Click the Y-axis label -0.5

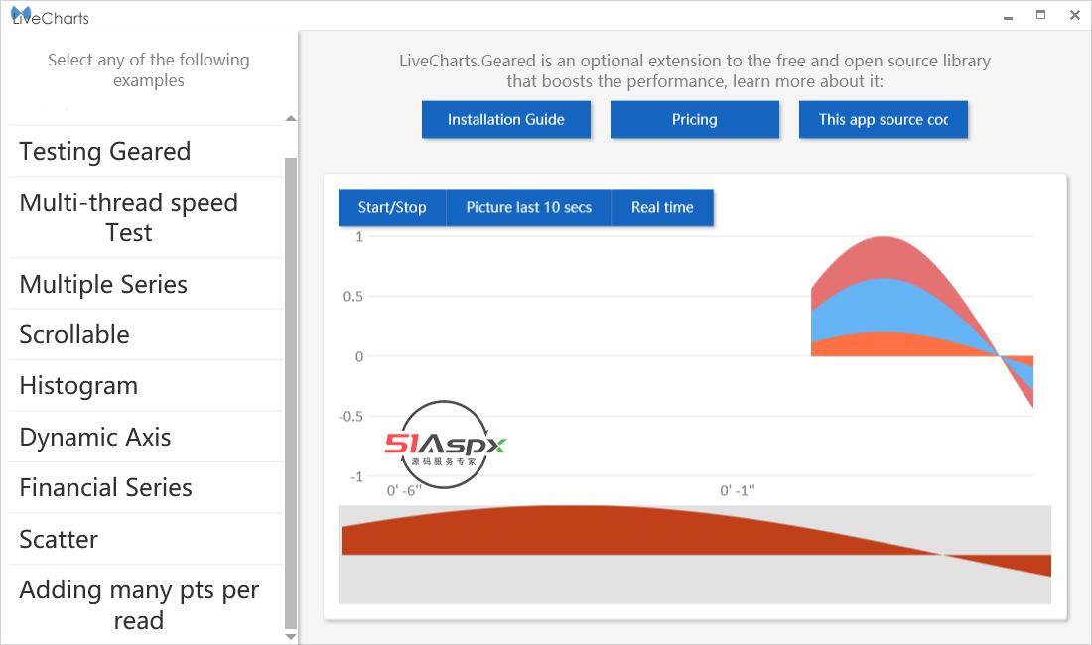(x=351, y=417)
